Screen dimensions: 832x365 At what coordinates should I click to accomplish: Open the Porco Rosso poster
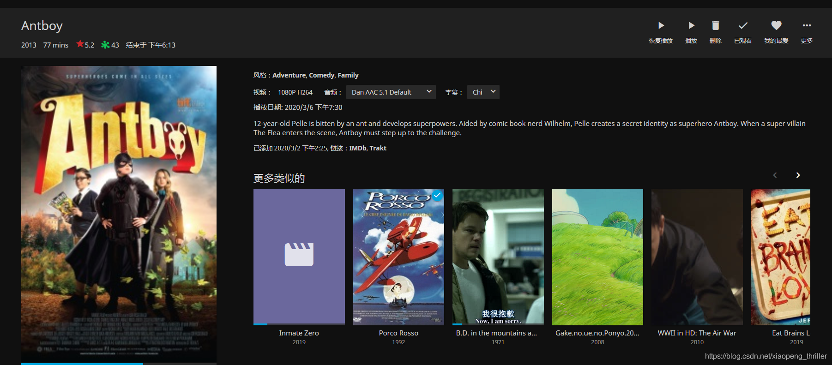[x=398, y=257]
